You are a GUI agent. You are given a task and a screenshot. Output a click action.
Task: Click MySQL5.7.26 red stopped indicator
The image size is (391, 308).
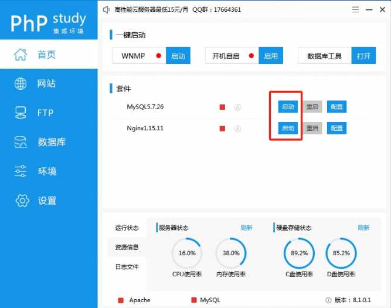pyautogui.click(x=222, y=107)
